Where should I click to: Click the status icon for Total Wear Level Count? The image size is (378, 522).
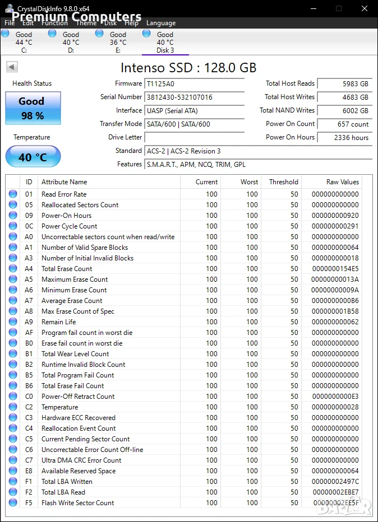click(x=13, y=353)
